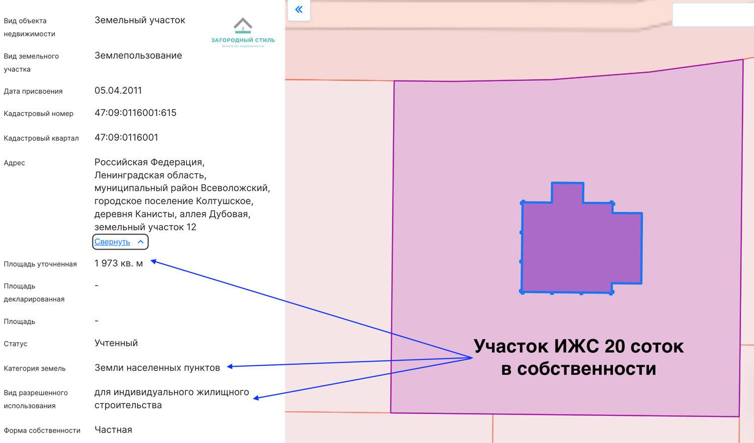Collapse the info sidebar with double-chevron button
This screenshot has width=754, height=443.
299,9
